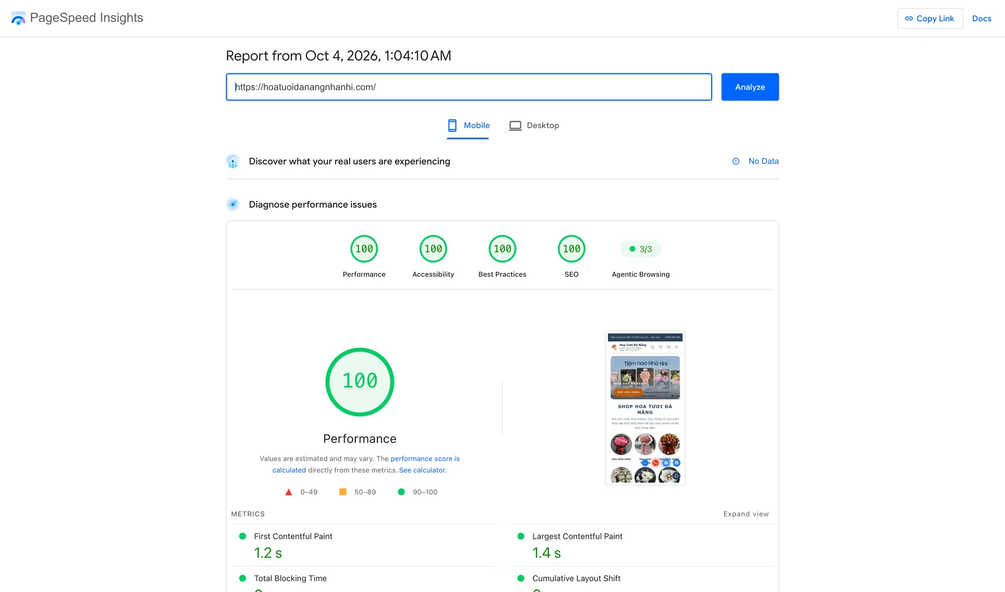Click the real users experience icon
This screenshot has width=1005, height=592.
[x=232, y=161]
